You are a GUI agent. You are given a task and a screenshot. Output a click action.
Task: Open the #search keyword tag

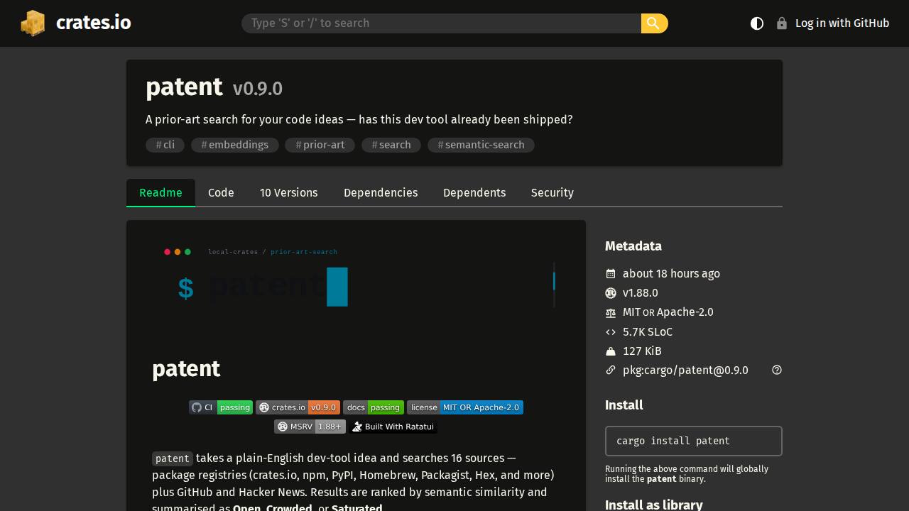(391, 145)
